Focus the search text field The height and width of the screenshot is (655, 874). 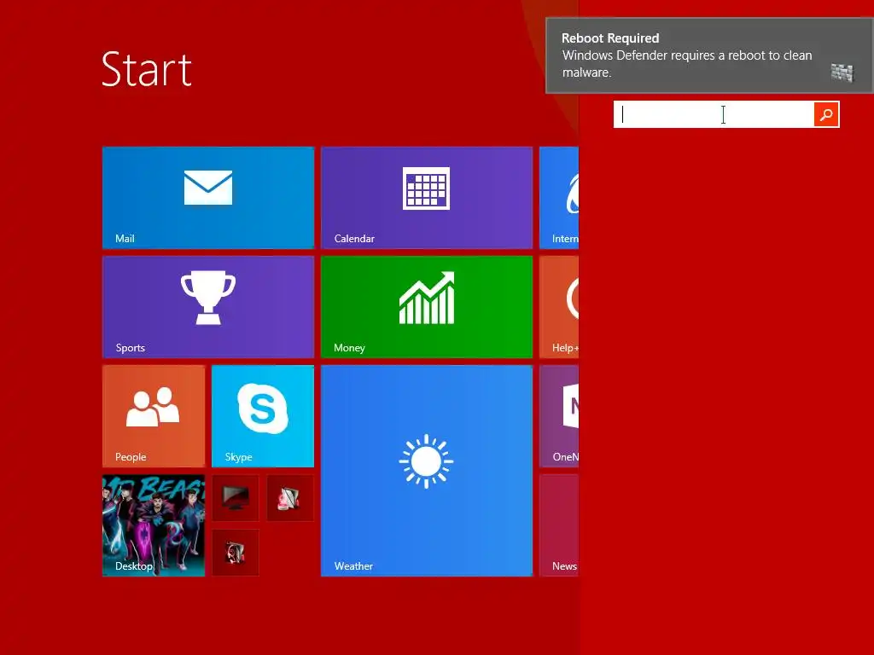[714, 114]
